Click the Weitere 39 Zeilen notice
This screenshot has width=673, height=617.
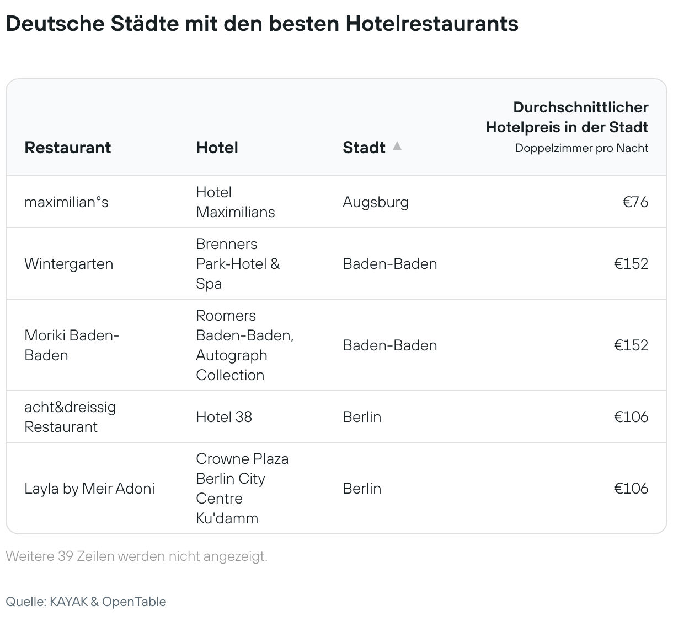[137, 556]
